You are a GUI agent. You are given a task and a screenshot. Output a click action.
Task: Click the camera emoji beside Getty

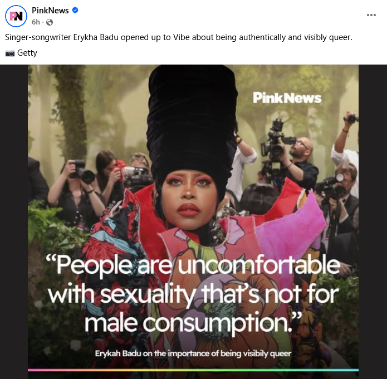(10, 53)
